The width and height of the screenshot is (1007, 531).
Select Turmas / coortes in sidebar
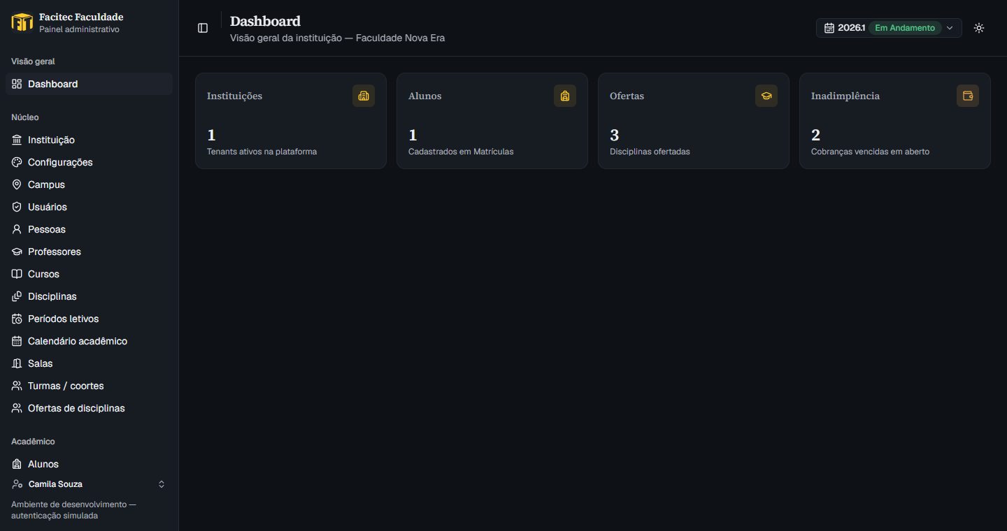(89, 386)
